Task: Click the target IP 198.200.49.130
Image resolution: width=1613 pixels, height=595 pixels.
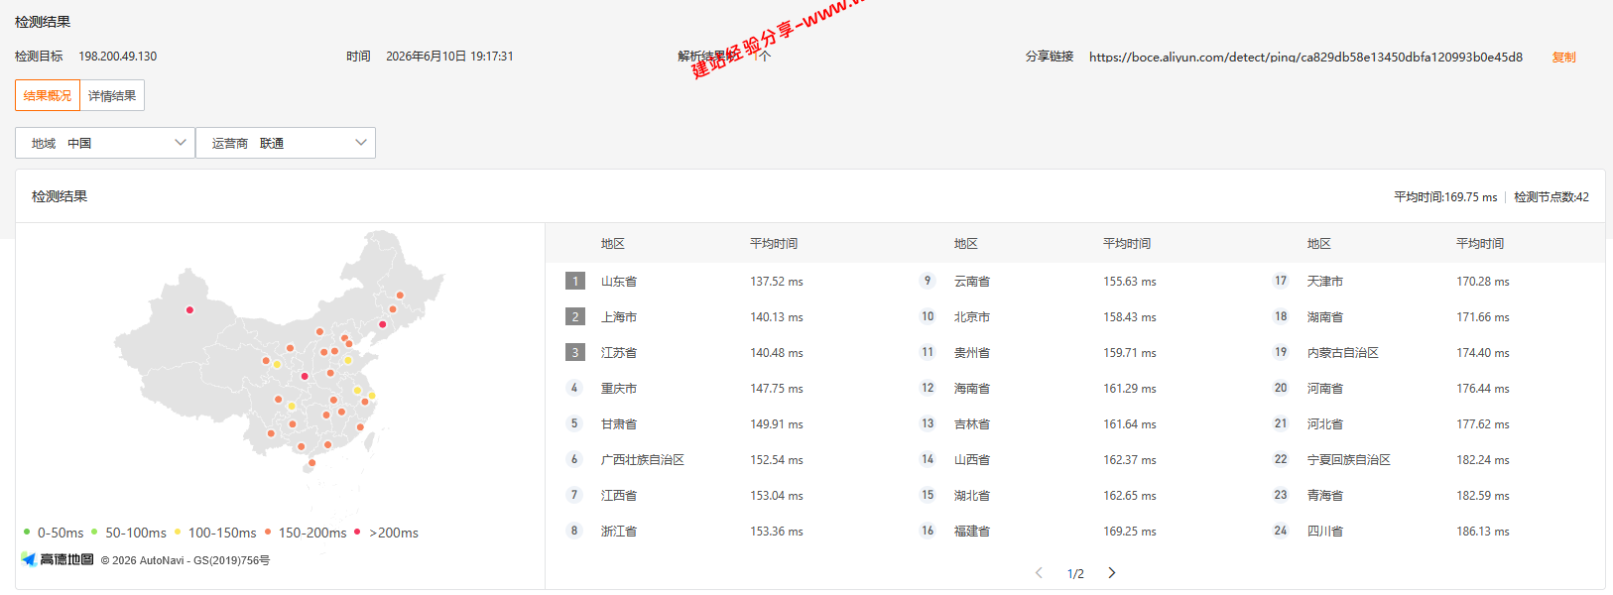Action: 118,57
